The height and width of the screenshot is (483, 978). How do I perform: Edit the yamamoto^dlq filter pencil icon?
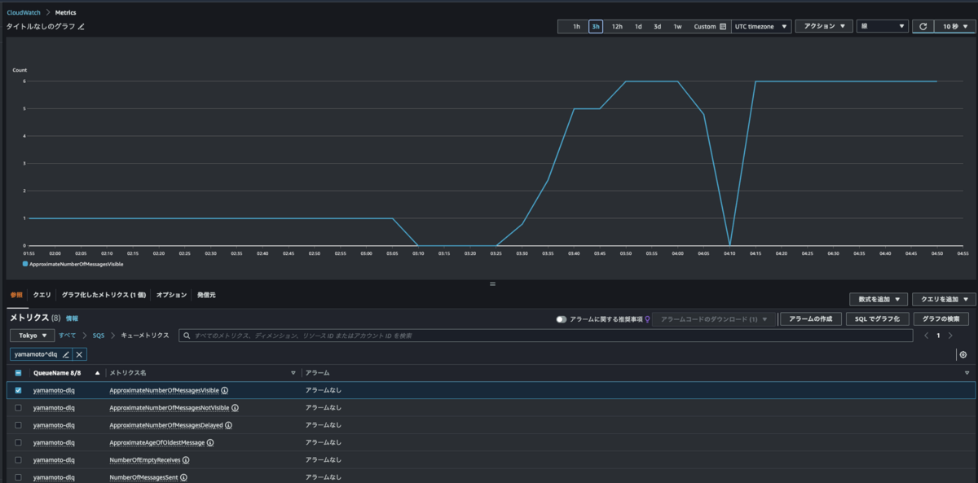(x=66, y=354)
